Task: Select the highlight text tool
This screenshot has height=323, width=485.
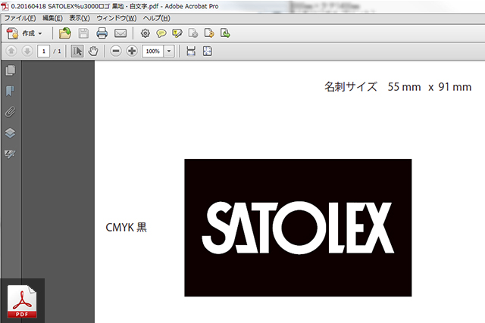Action: point(177,33)
